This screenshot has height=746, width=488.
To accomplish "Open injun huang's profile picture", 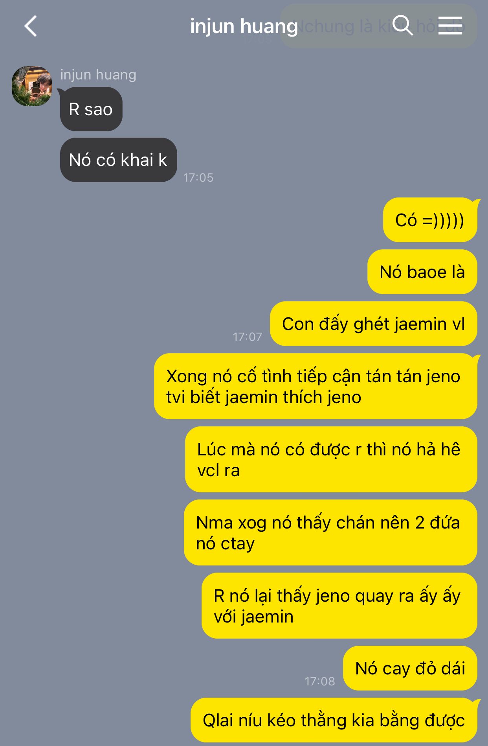I will pyautogui.click(x=32, y=86).
